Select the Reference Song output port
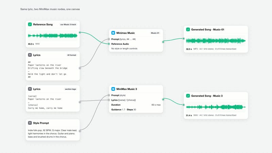272x153 pixels. pos(80,32)
